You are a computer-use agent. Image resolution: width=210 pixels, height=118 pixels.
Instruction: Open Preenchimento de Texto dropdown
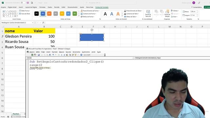click(x=133, y=11)
